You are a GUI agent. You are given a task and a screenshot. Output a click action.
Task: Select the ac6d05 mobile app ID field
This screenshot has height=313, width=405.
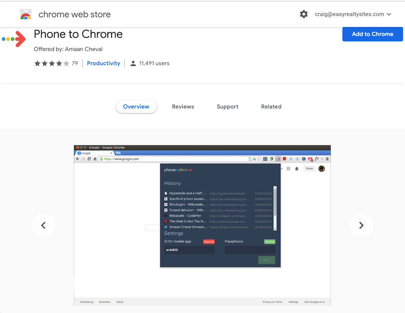point(189,250)
